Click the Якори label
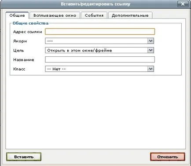The width and height of the screenshot is (191, 166). (x=20, y=41)
